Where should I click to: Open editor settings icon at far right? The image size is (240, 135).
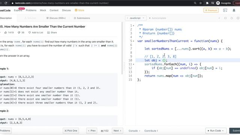pos(238,18)
